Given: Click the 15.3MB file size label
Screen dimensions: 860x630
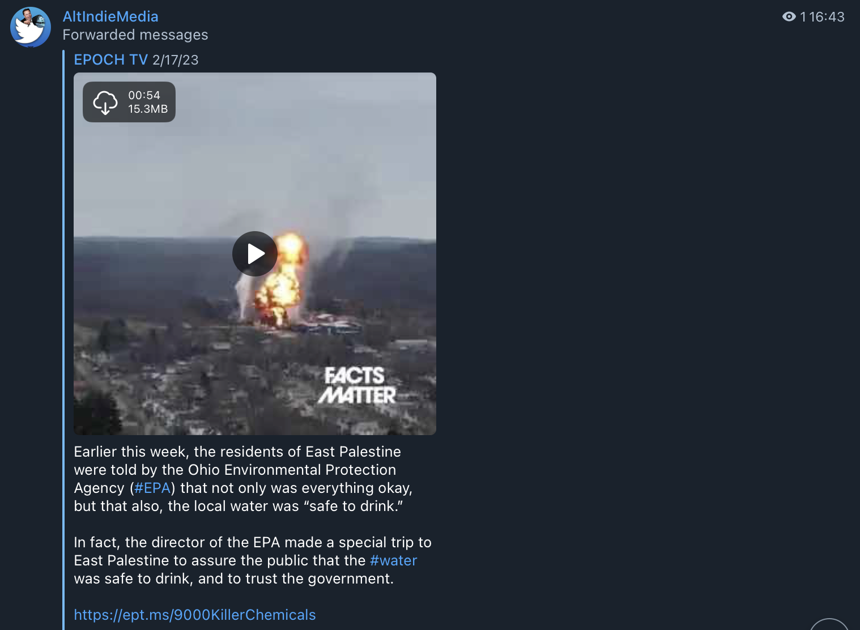Looking at the screenshot, I should coord(148,109).
